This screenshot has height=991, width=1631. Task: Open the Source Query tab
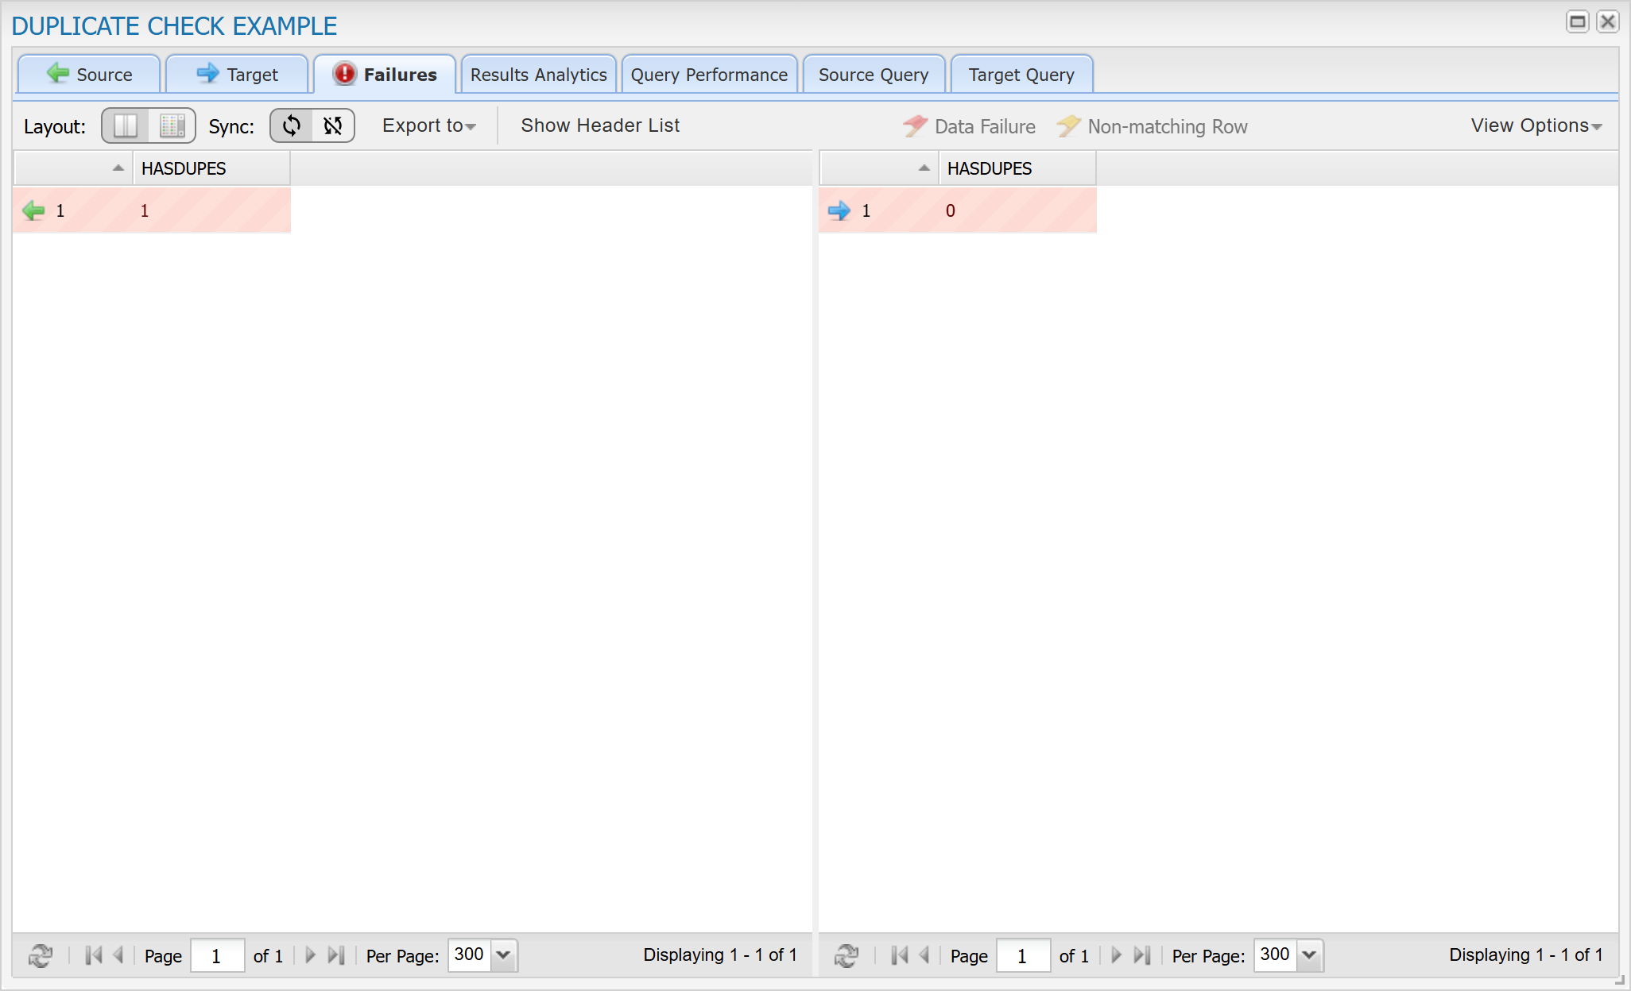pyautogui.click(x=873, y=75)
